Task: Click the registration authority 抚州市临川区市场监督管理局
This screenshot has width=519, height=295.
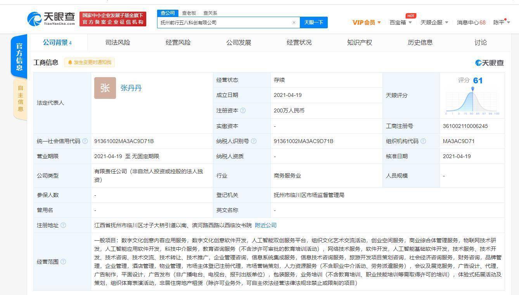Action: [309, 195]
